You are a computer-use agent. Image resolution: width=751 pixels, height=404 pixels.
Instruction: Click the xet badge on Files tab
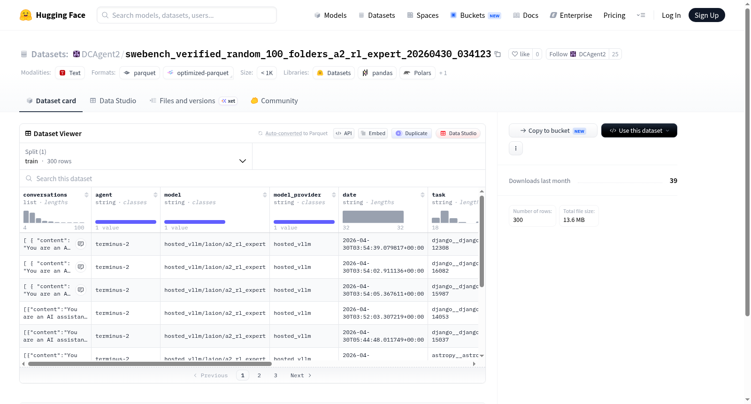click(x=229, y=101)
